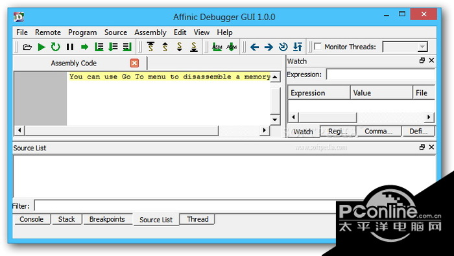The width and height of the screenshot is (454, 256).
Task: Open the Remote menu
Action: [48, 32]
